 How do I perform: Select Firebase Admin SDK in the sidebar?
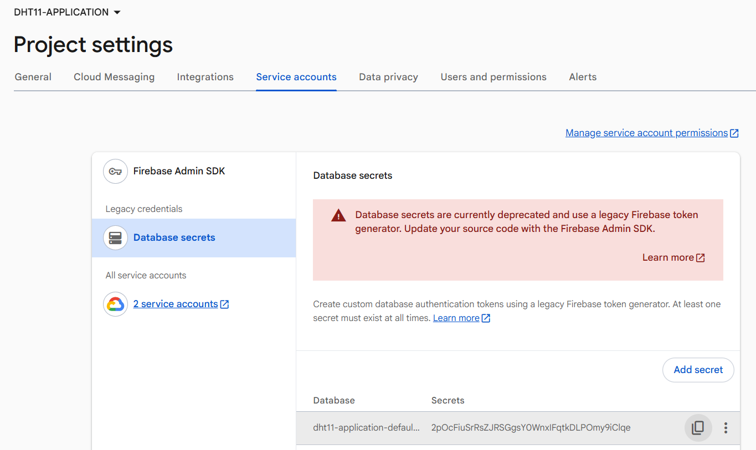pyautogui.click(x=179, y=172)
